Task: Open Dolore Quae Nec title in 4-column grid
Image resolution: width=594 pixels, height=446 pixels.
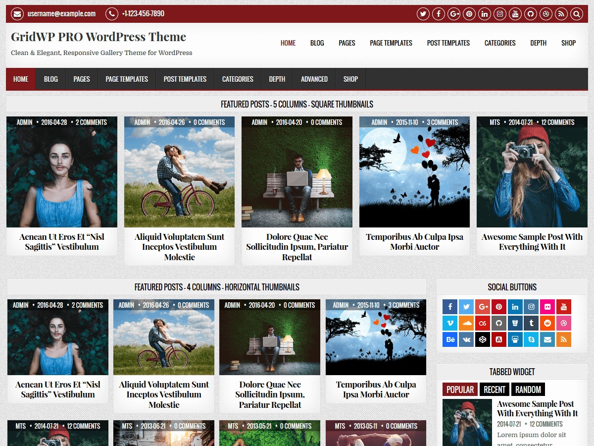Action: [x=270, y=394]
